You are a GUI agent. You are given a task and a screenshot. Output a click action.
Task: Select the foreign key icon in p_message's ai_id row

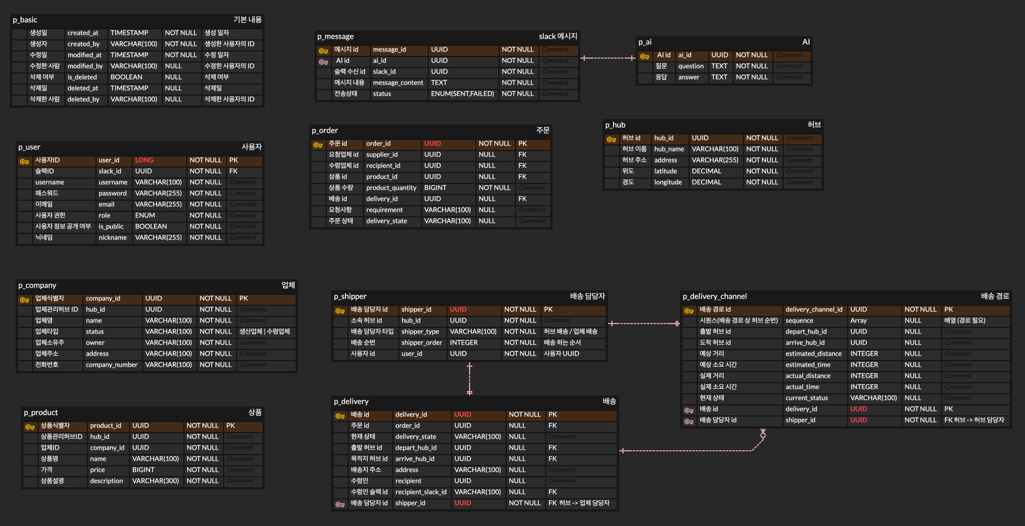[x=323, y=61]
